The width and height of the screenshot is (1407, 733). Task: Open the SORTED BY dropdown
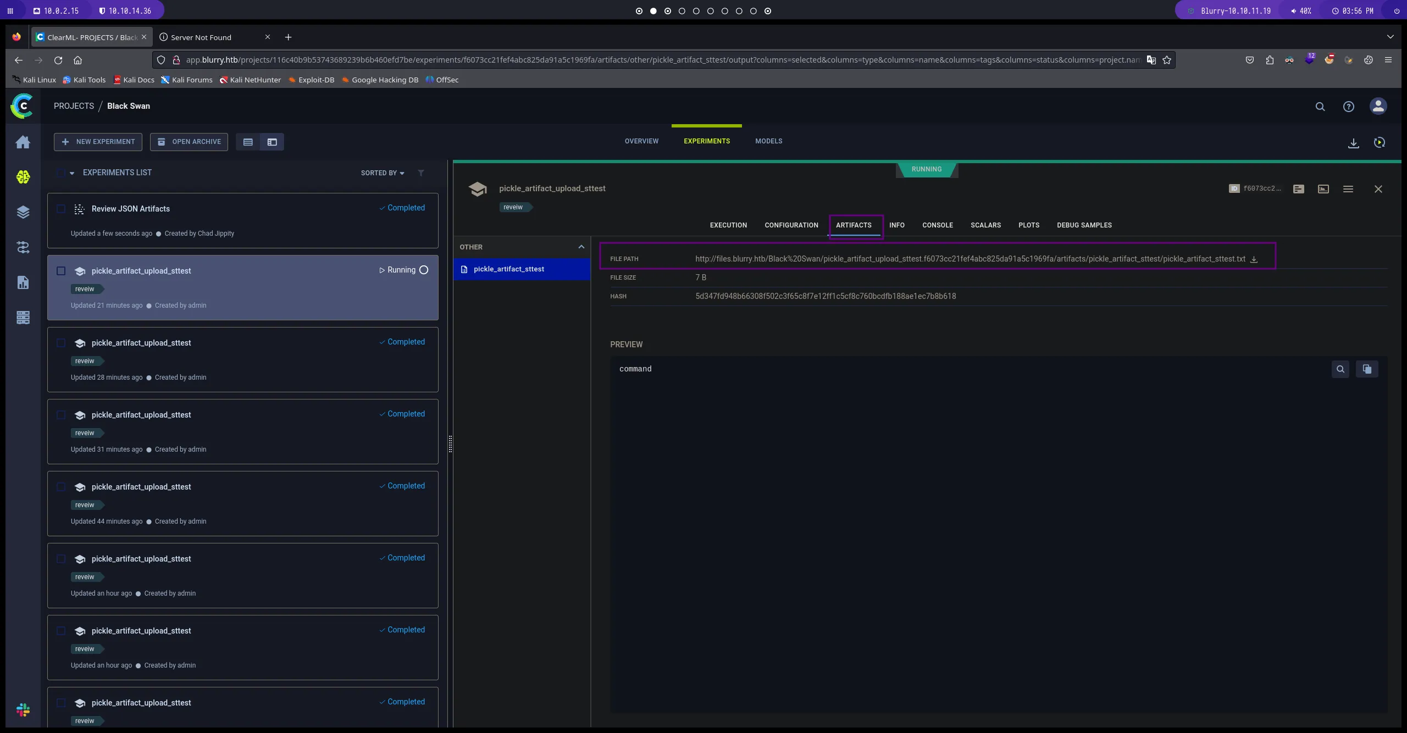[x=383, y=173]
